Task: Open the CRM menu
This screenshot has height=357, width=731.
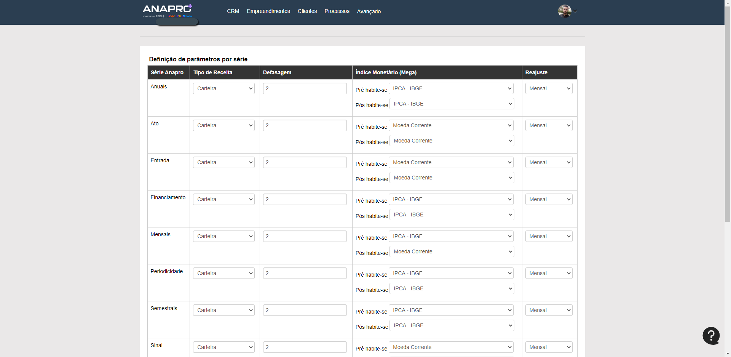Action: 233,11
